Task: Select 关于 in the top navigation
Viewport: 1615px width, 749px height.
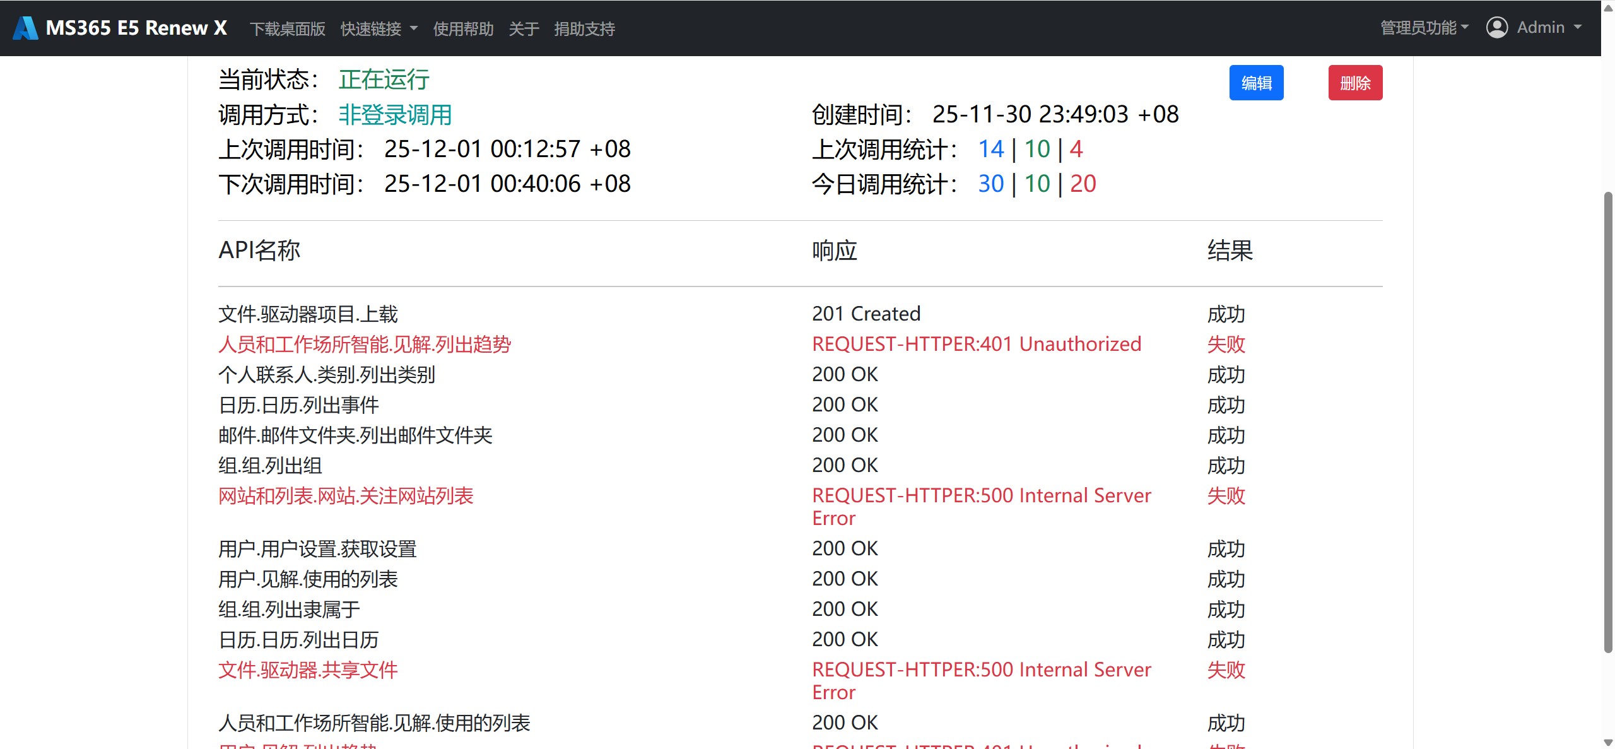Action: click(x=524, y=28)
